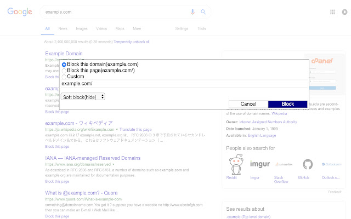Image resolution: width=351 pixels, height=219 pixels.
Task: Switch to the Maps tab
Action: point(120,28)
